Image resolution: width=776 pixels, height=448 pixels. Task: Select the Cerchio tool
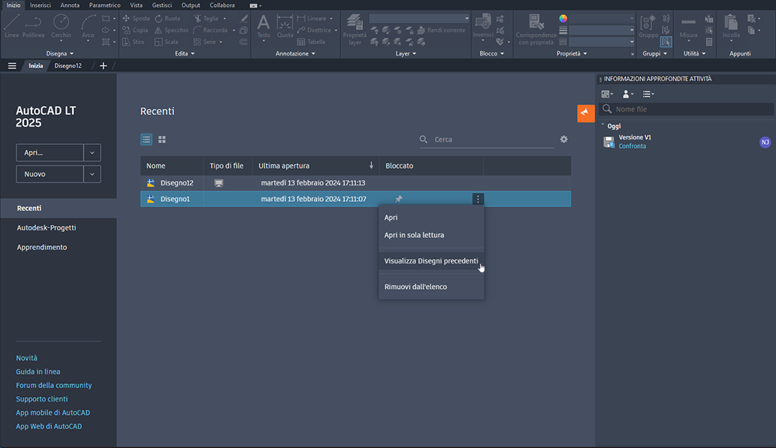pyautogui.click(x=61, y=26)
